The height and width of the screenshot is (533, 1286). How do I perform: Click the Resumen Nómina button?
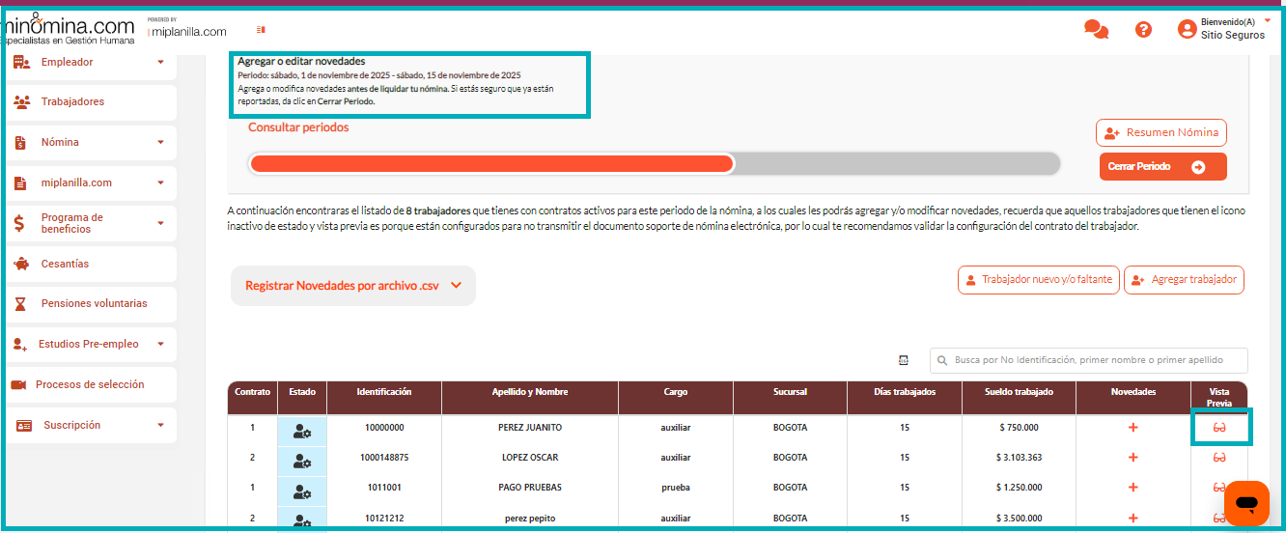(1160, 133)
